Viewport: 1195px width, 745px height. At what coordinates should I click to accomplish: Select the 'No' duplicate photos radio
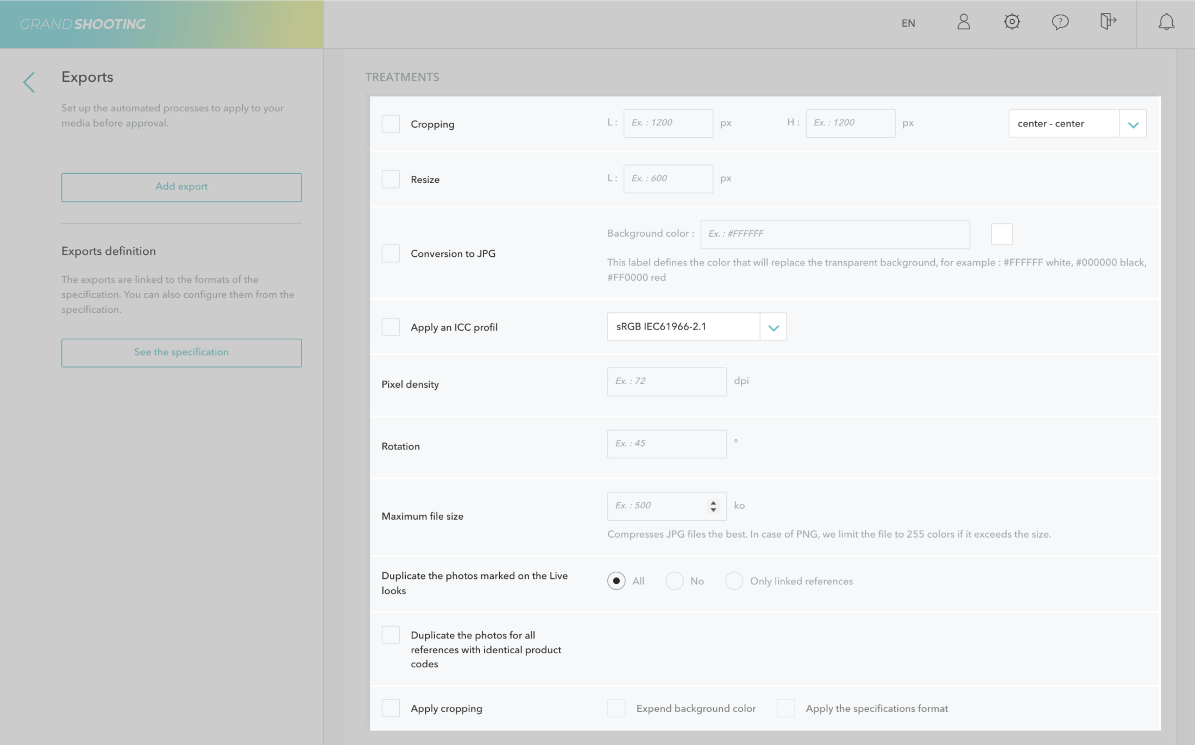coord(675,580)
